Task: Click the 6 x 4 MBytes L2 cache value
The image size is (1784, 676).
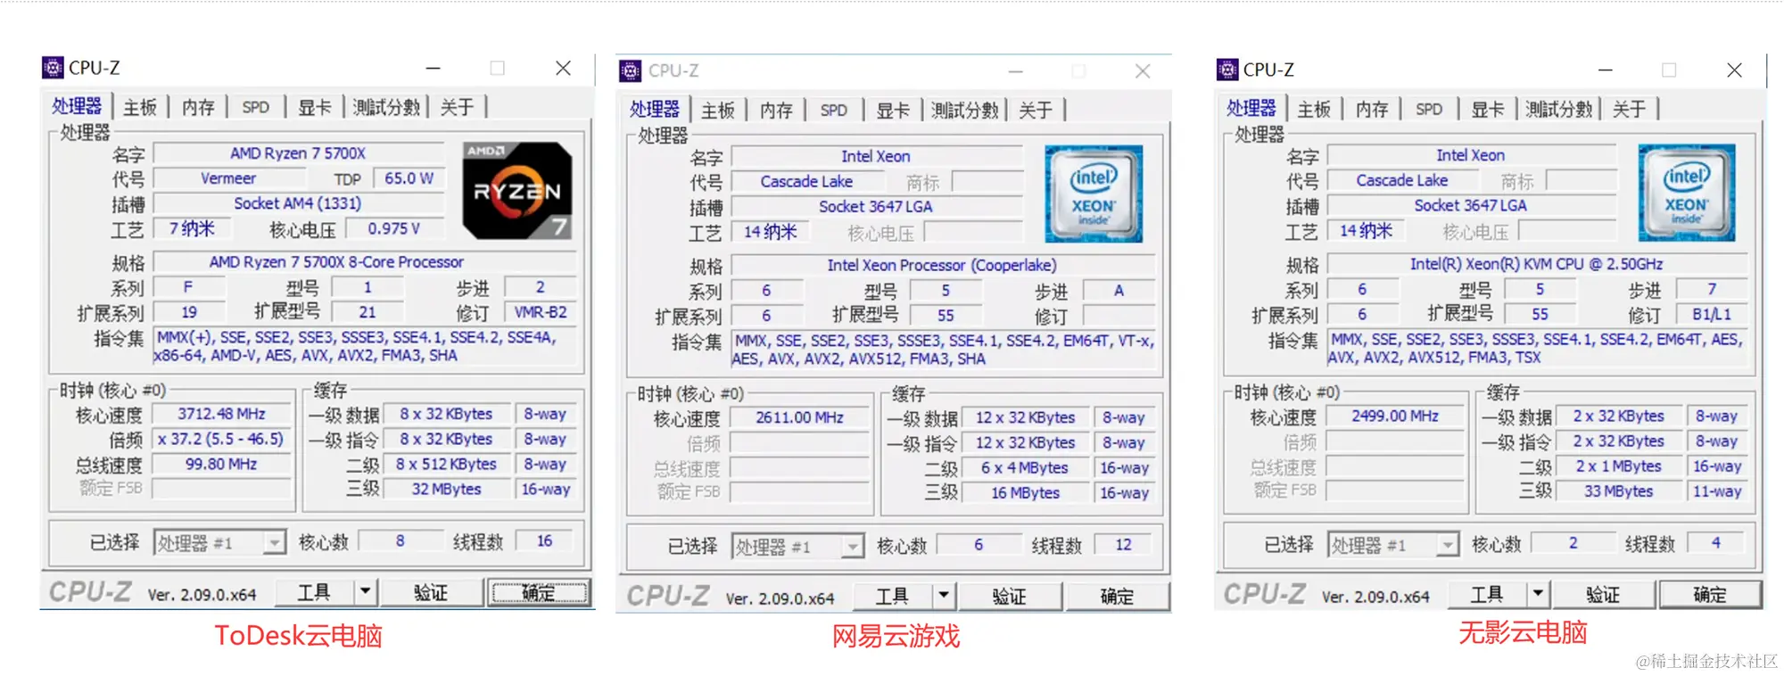Action: coord(1025,467)
